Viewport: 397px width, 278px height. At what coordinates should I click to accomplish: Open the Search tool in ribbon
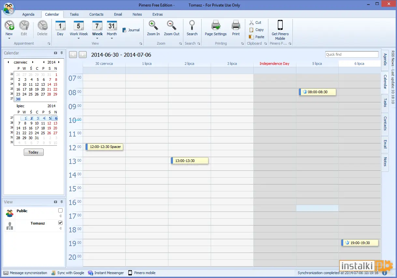coord(192,25)
